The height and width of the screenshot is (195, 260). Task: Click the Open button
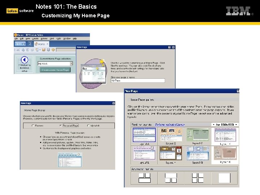(x=20, y=44)
